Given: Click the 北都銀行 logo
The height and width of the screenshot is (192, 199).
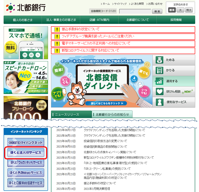Looking at the screenshot, I should (26, 8).
